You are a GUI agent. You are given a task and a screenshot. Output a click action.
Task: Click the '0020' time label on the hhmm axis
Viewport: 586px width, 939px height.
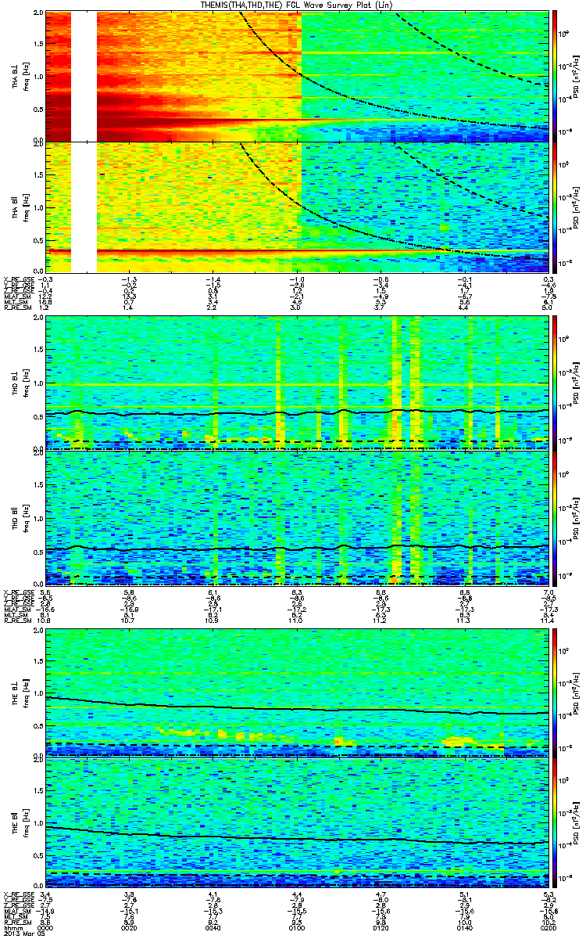pos(130,927)
